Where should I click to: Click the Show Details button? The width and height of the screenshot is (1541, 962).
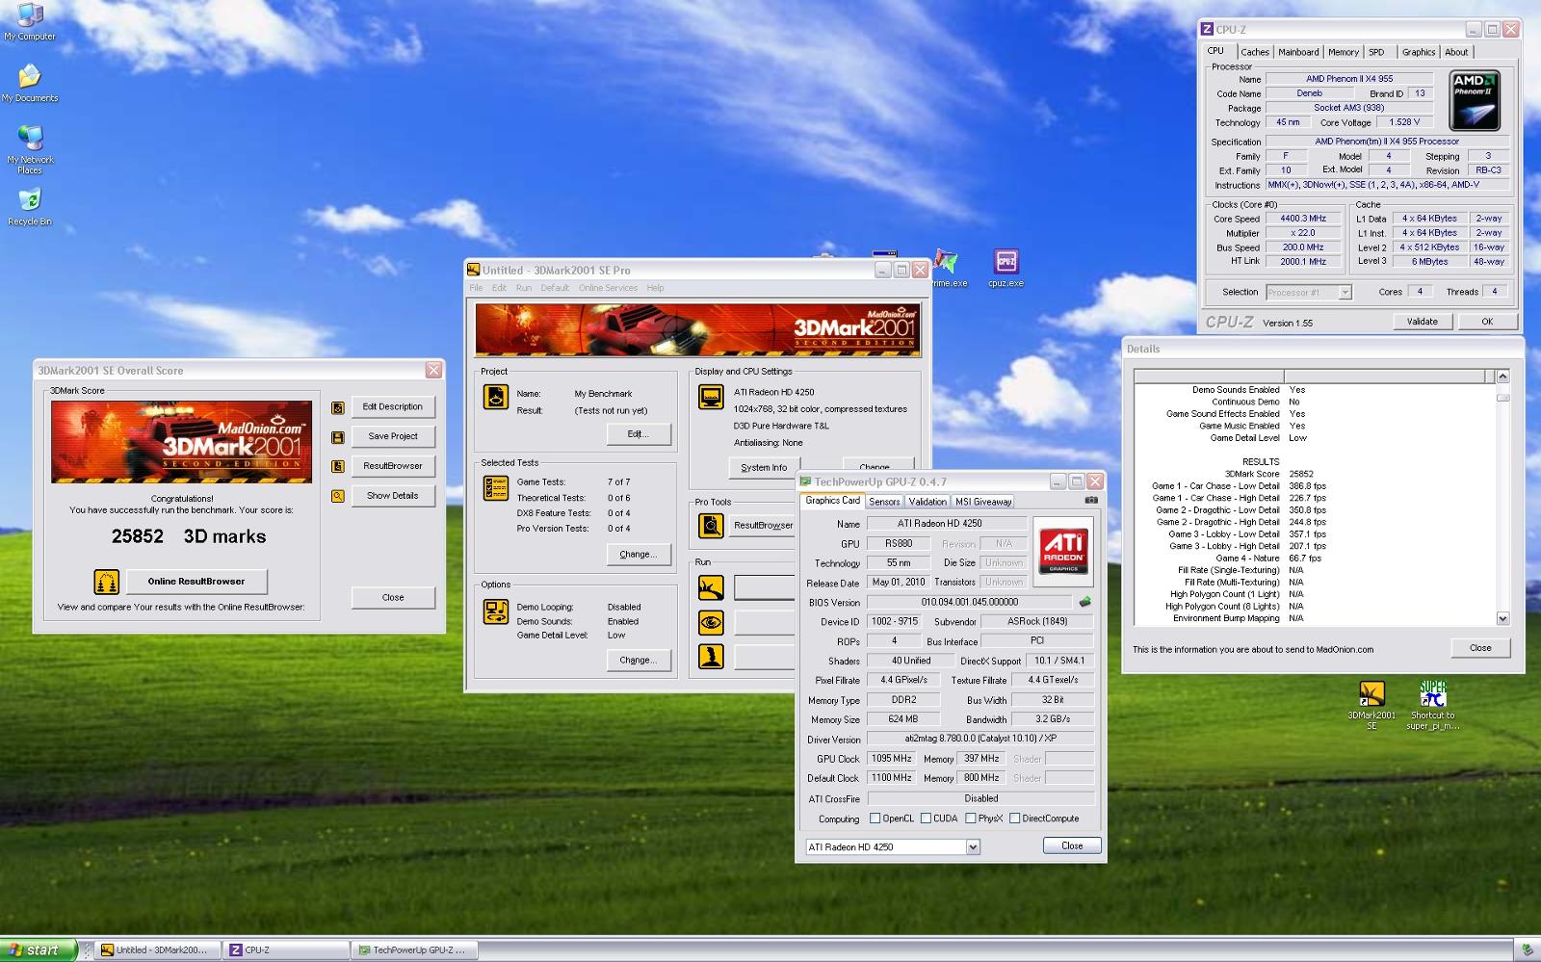click(393, 497)
